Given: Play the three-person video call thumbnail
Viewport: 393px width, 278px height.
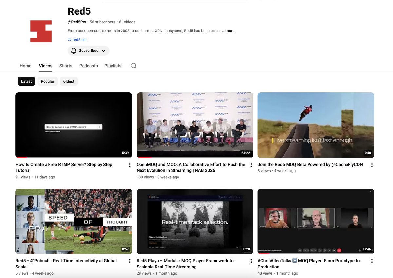Looking at the screenshot, I should pyautogui.click(x=316, y=221).
